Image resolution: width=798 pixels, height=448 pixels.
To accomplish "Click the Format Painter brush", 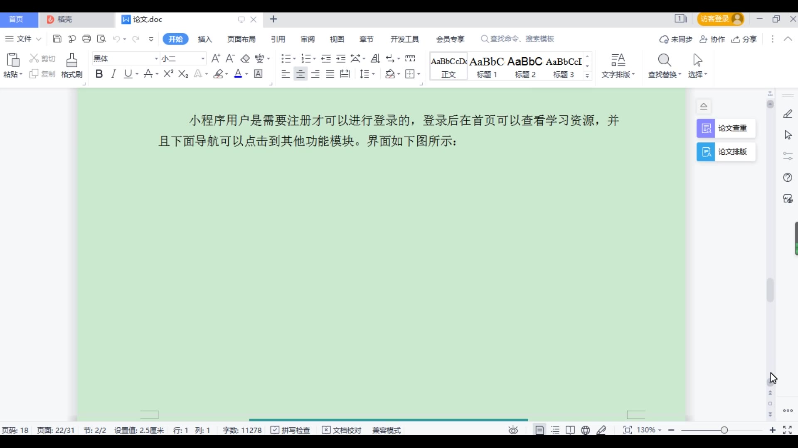I will (72, 60).
